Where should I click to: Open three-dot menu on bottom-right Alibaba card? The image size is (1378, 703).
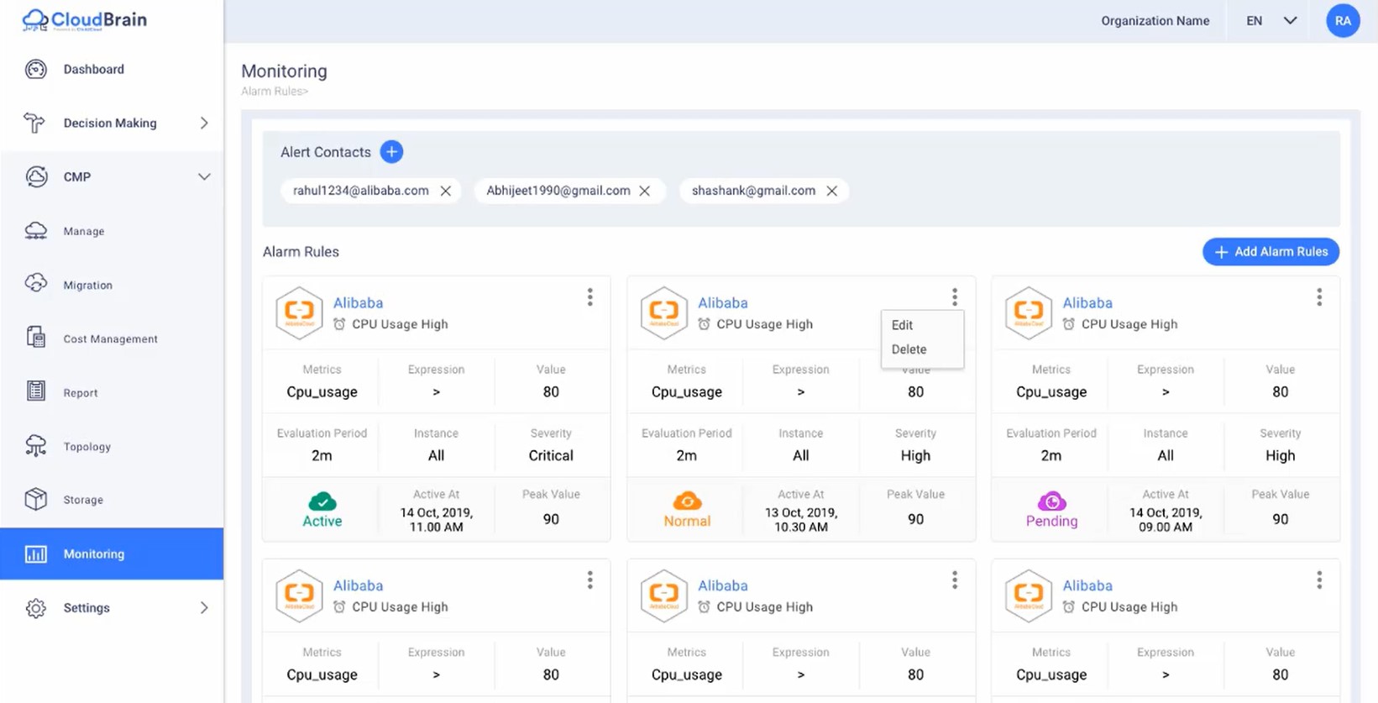pos(1319,580)
